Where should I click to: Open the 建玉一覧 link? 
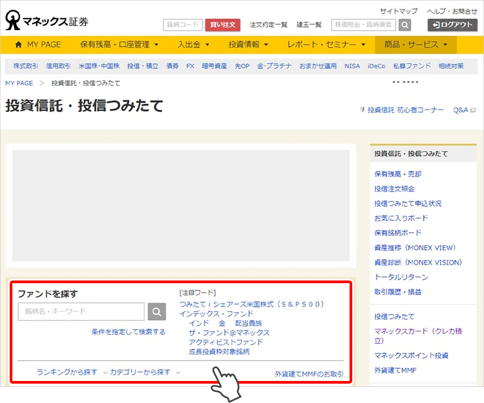[x=309, y=25]
